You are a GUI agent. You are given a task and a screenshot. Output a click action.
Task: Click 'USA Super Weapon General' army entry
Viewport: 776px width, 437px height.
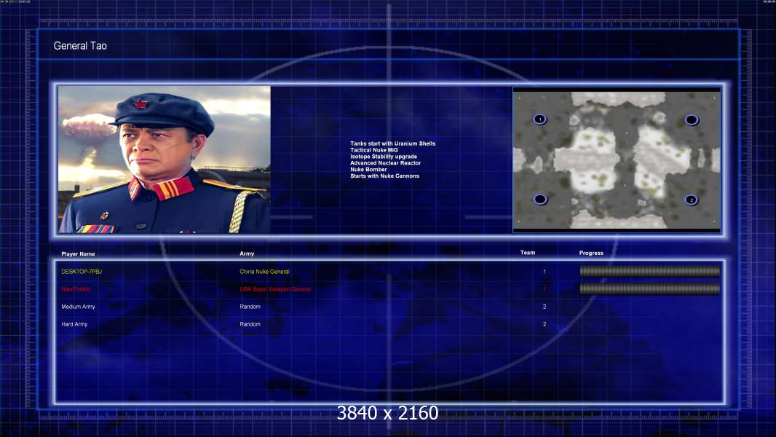[x=275, y=289]
